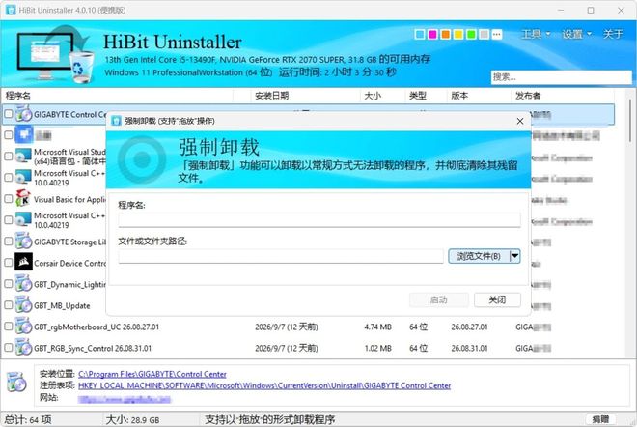Select the green theme color swatch
This screenshot has width=637, height=427.
point(471,35)
